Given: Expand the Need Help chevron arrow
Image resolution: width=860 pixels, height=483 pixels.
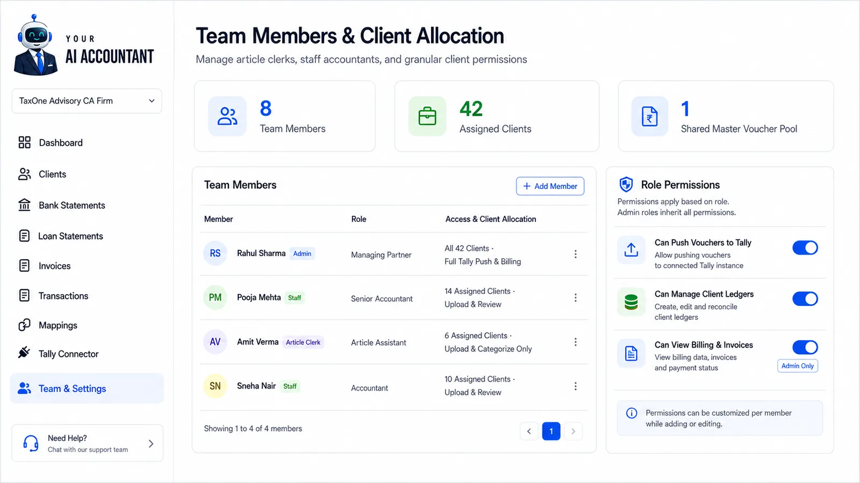Looking at the screenshot, I should coord(151,443).
